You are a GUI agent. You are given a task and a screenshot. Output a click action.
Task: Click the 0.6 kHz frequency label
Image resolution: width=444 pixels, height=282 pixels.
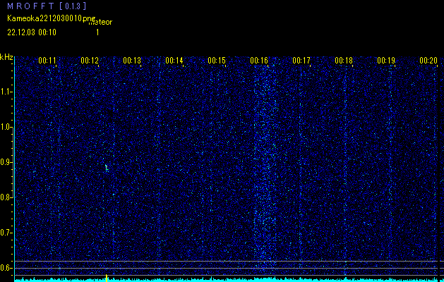[x=6, y=268]
